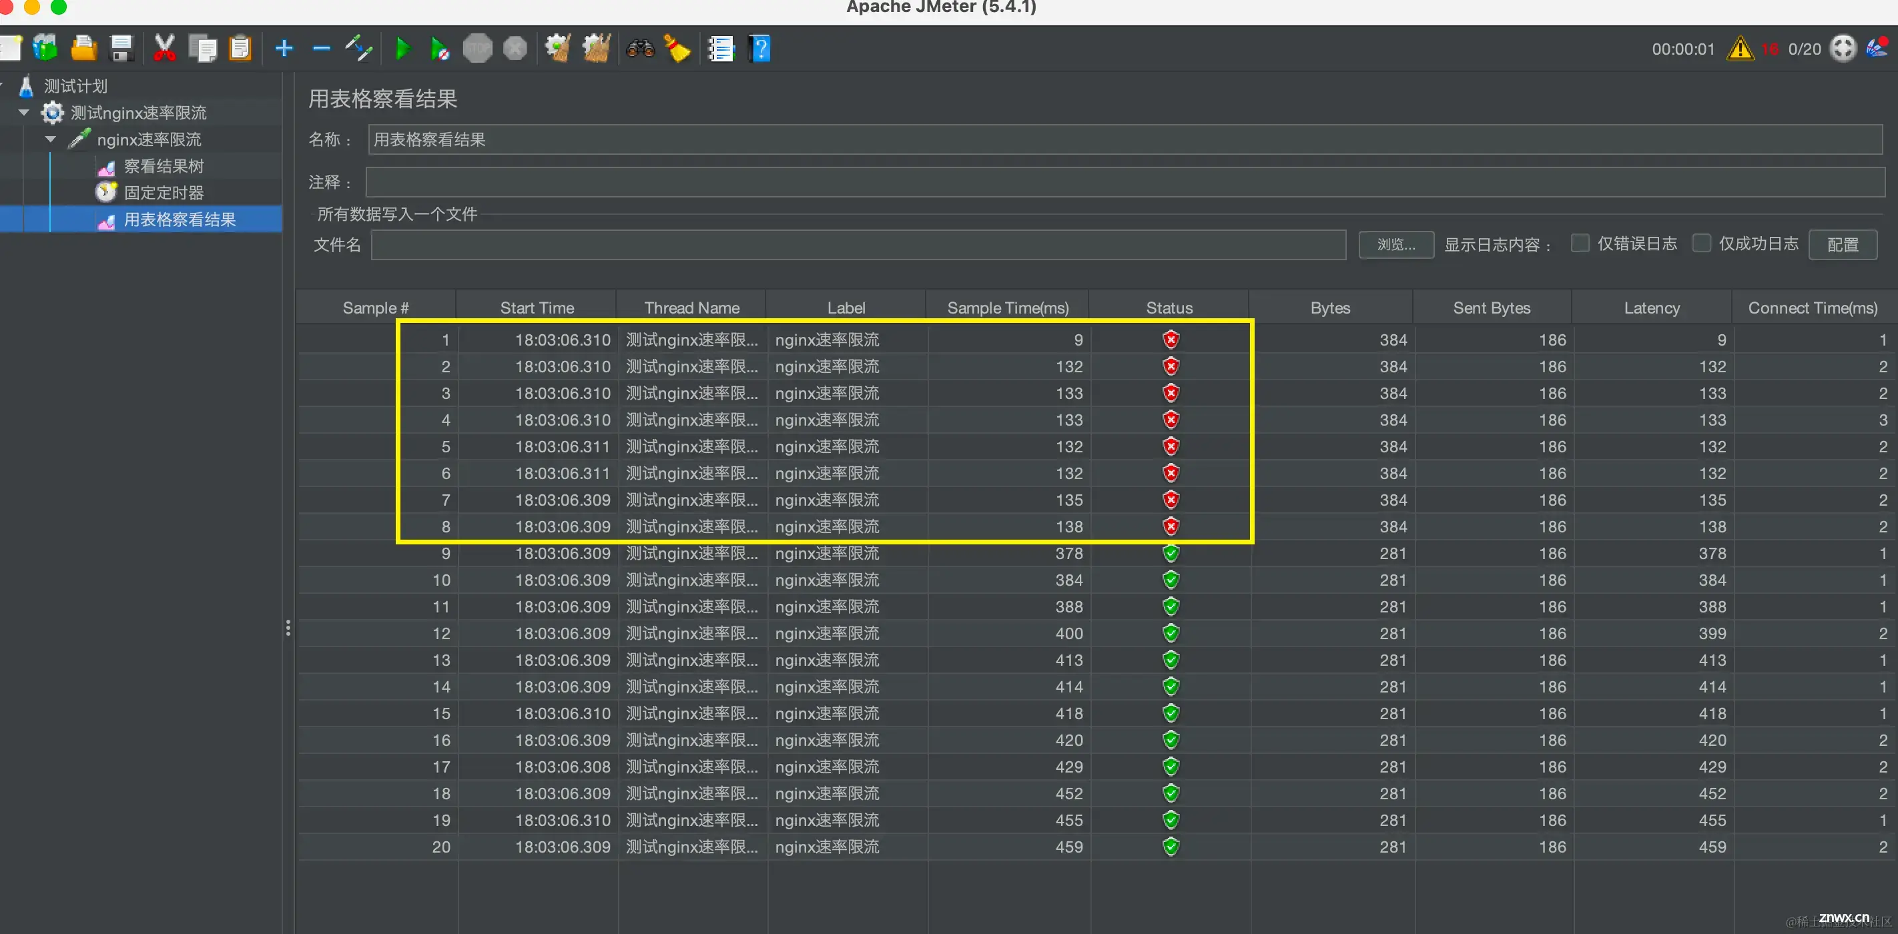
Task: Sort by Sample Time(ms) column header
Action: (x=1007, y=308)
